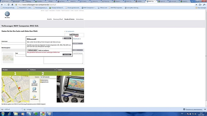Open Windows Explorer from taskbar
The height and width of the screenshot is (116, 207).
(x=16, y=114)
